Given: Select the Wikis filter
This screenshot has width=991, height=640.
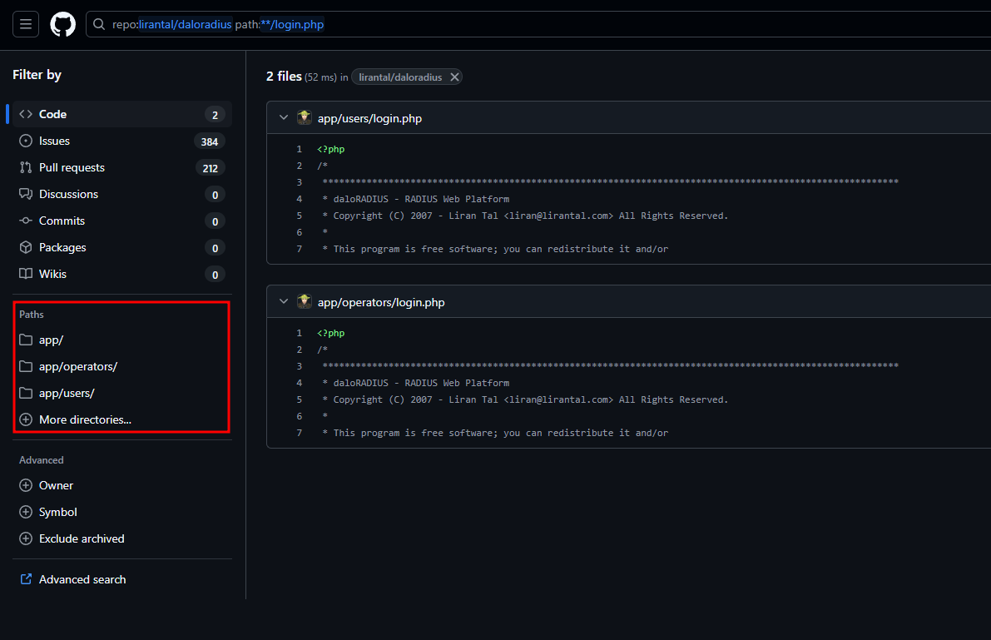Looking at the screenshot, I should pos(122,274).
